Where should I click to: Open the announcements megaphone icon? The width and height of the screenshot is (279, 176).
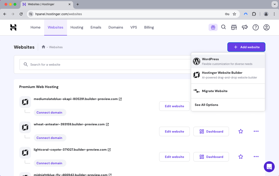(245, 27)
